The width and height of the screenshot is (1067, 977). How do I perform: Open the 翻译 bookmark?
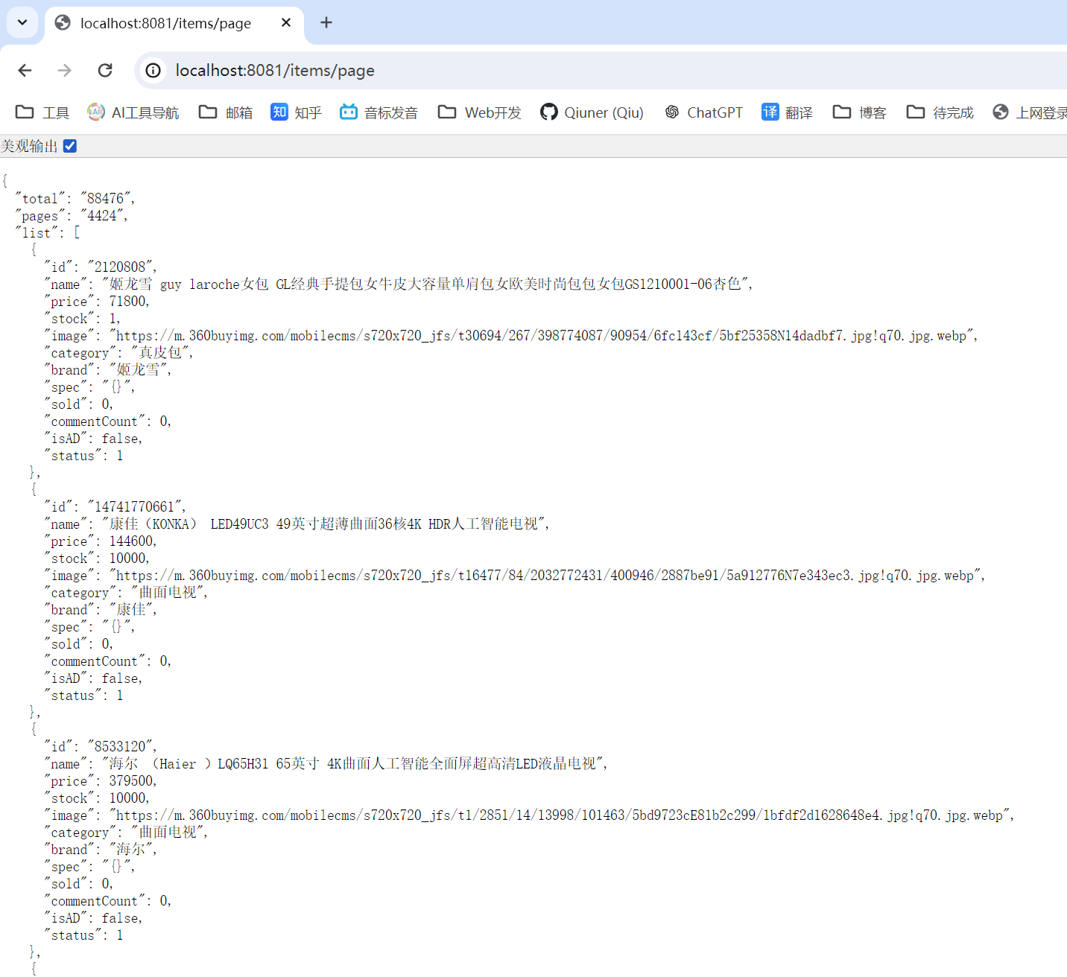pos(788,112)
